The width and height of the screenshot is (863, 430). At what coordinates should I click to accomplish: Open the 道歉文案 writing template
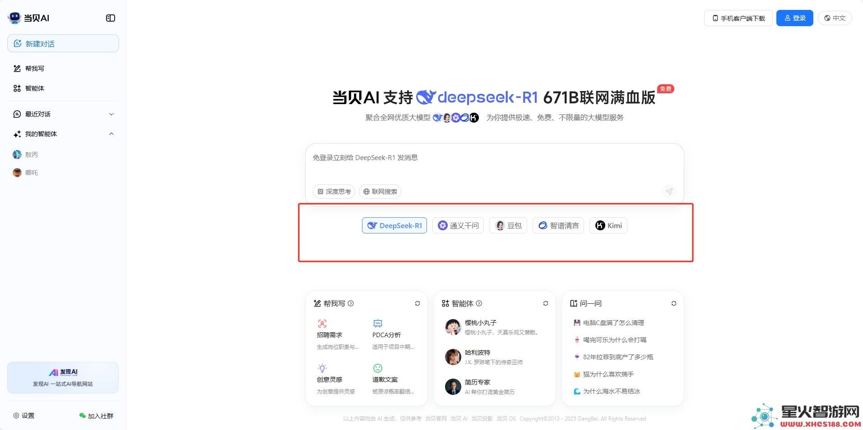coord(393,380)
